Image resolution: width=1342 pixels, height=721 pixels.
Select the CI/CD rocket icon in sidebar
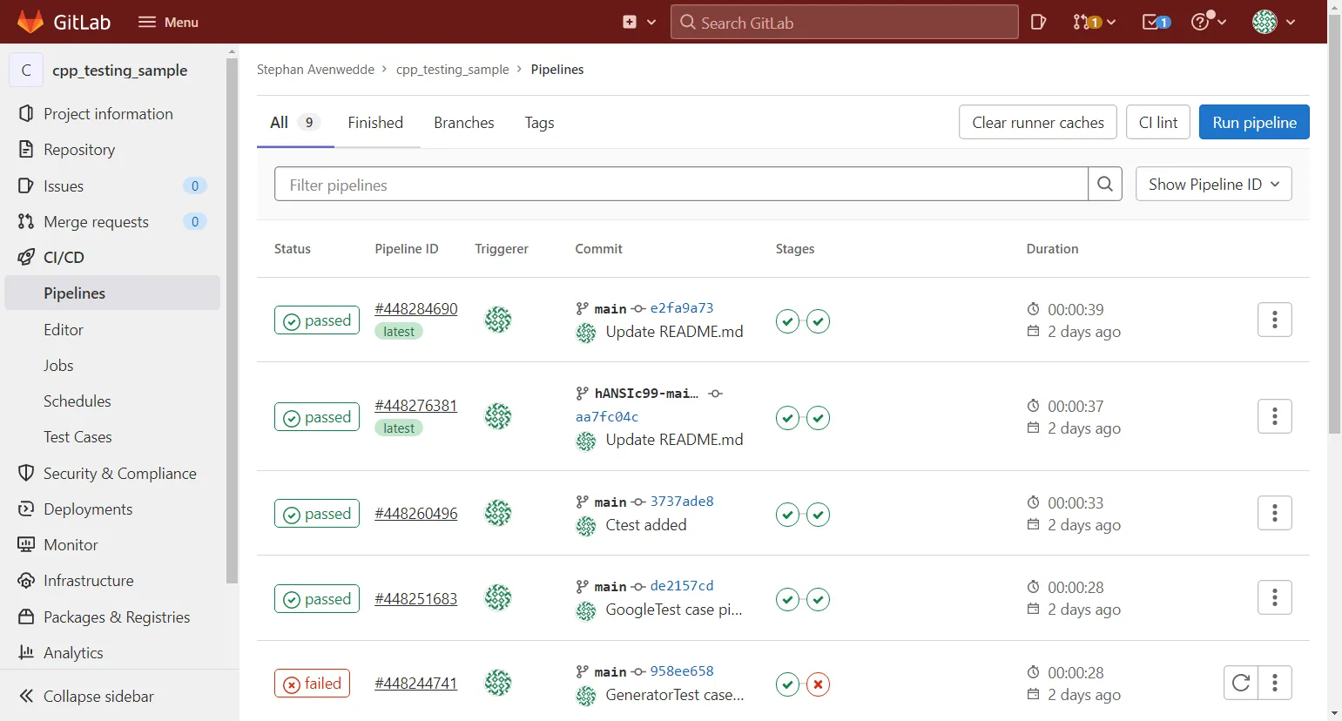coord(27,257)
